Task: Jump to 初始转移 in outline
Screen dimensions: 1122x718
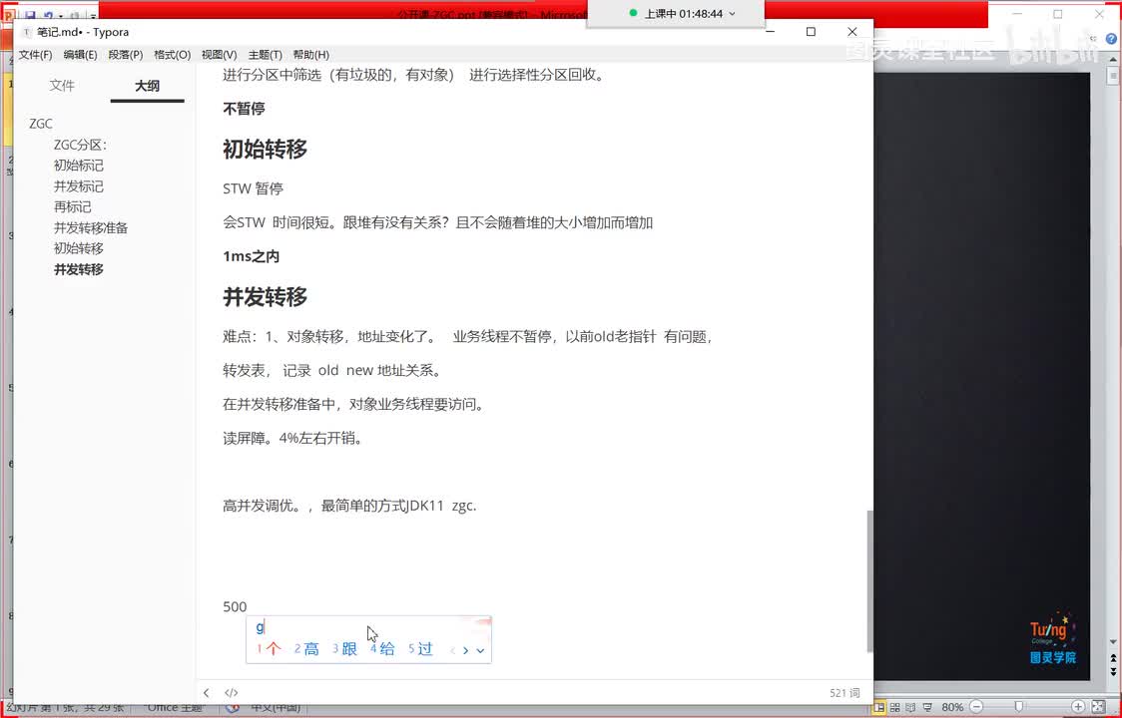Action: point(79,249)
